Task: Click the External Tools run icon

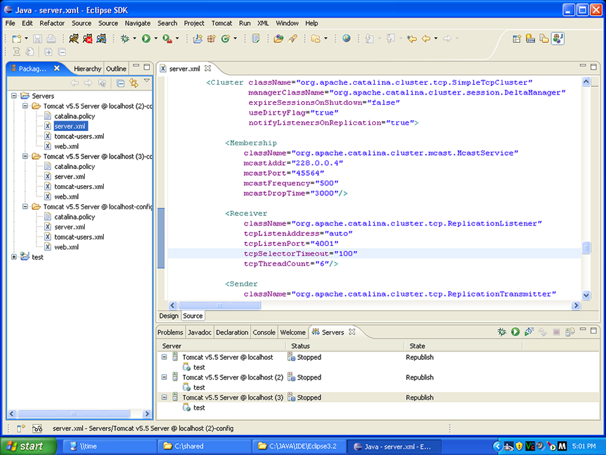Action: click(167, 38)
